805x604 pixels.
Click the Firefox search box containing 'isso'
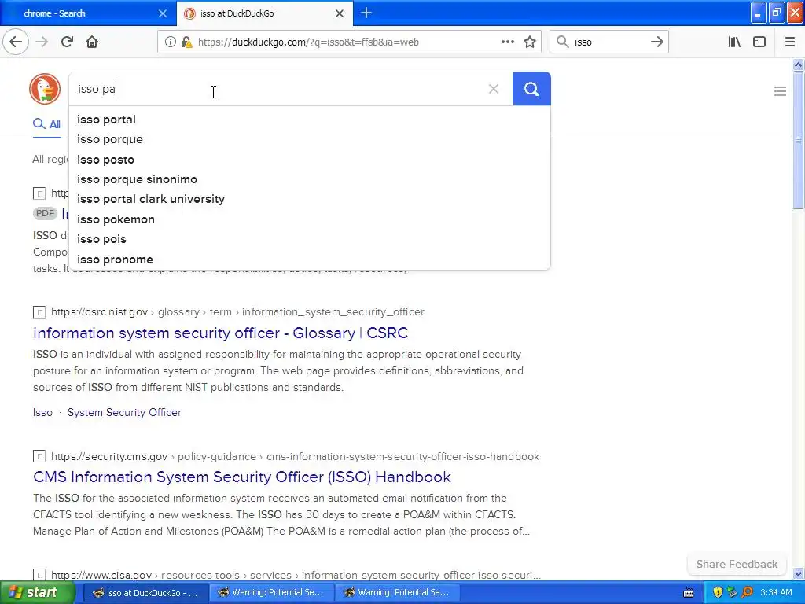point(609,42)
